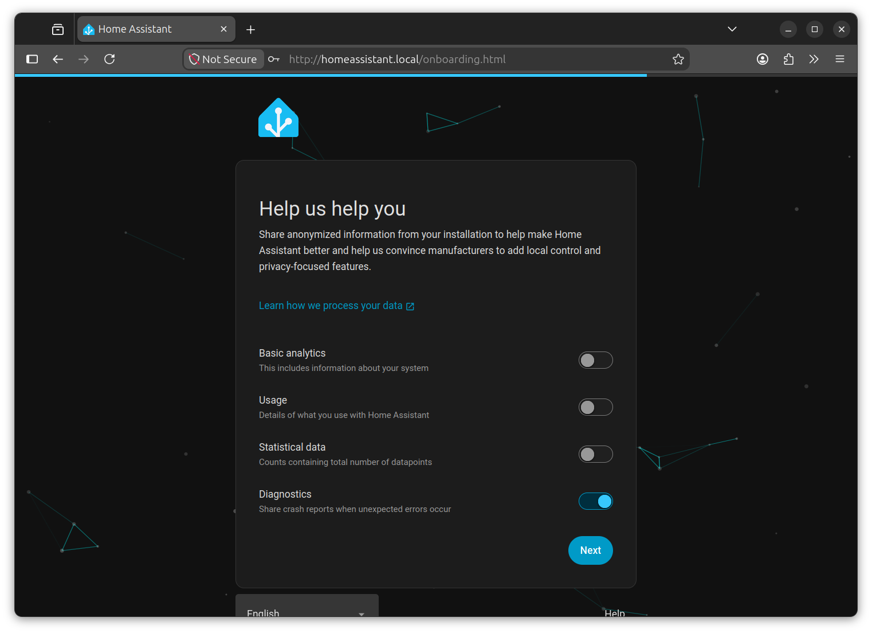
Task: Enable the Basic analytics switch
Action: pos(596,360)
